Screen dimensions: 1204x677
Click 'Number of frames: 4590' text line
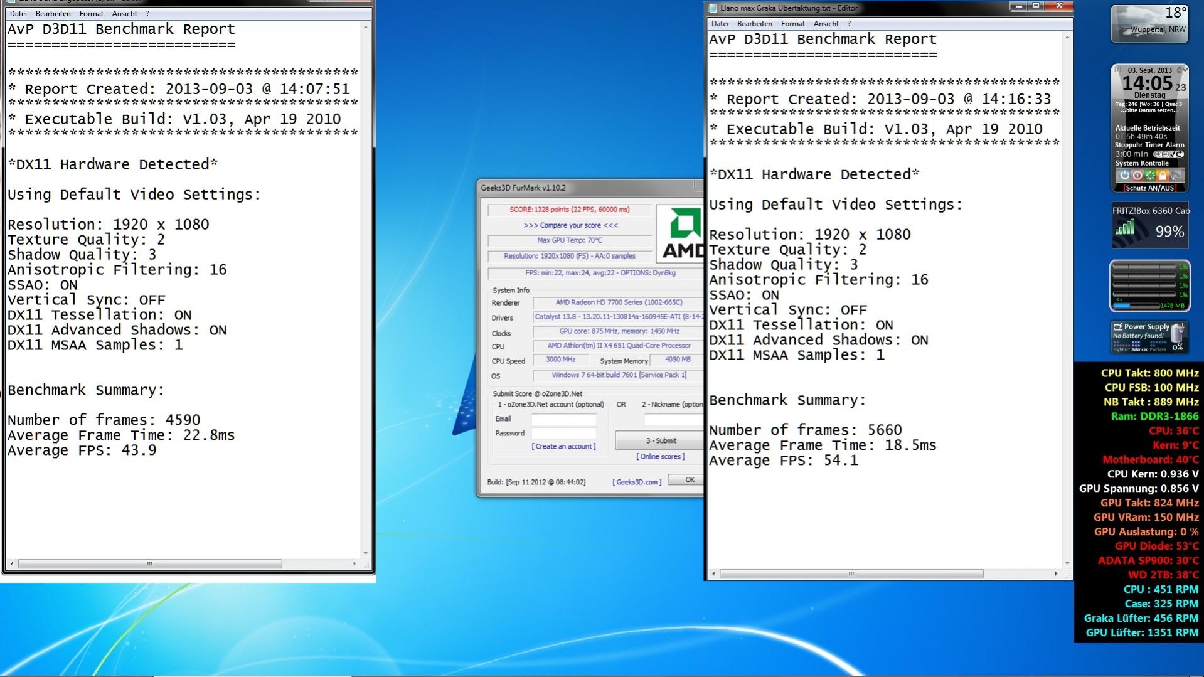tap(104, 420)
